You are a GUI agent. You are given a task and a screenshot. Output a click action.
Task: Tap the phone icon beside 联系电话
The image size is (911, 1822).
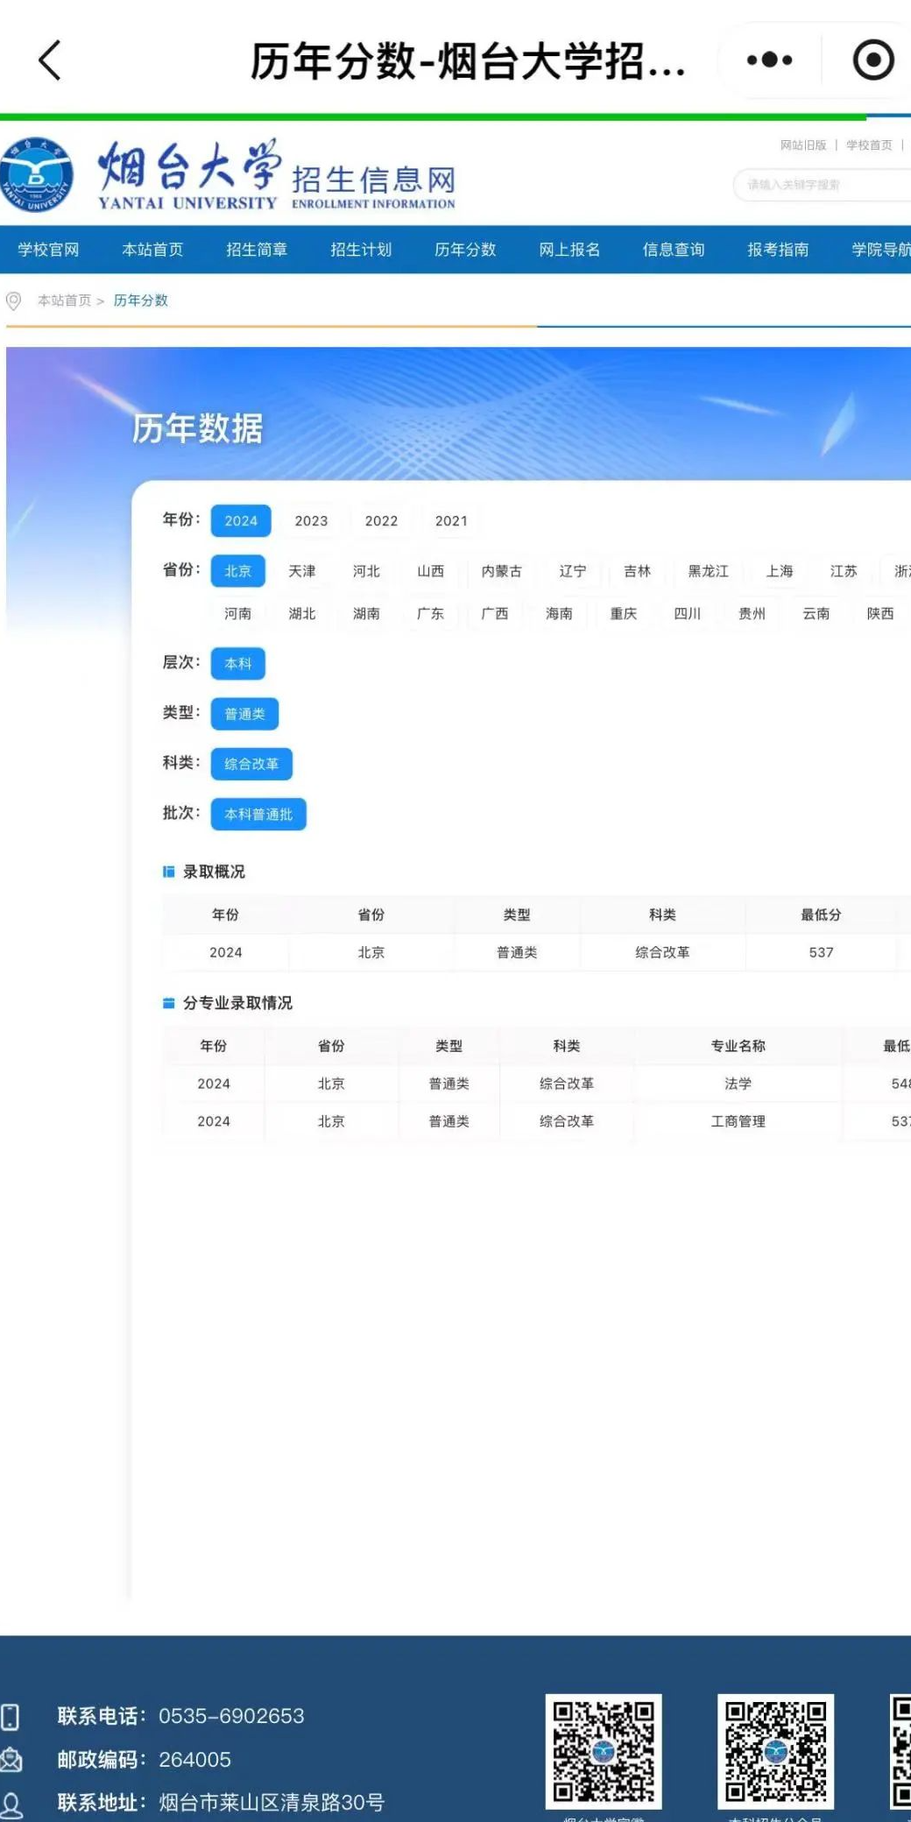point(11,1716)
